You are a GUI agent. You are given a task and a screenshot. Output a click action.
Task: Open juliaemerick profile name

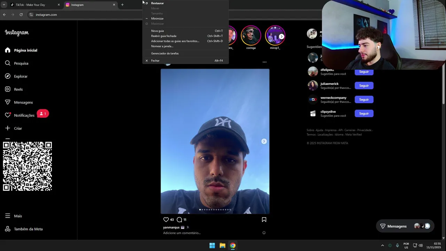[x=329, y=84]
